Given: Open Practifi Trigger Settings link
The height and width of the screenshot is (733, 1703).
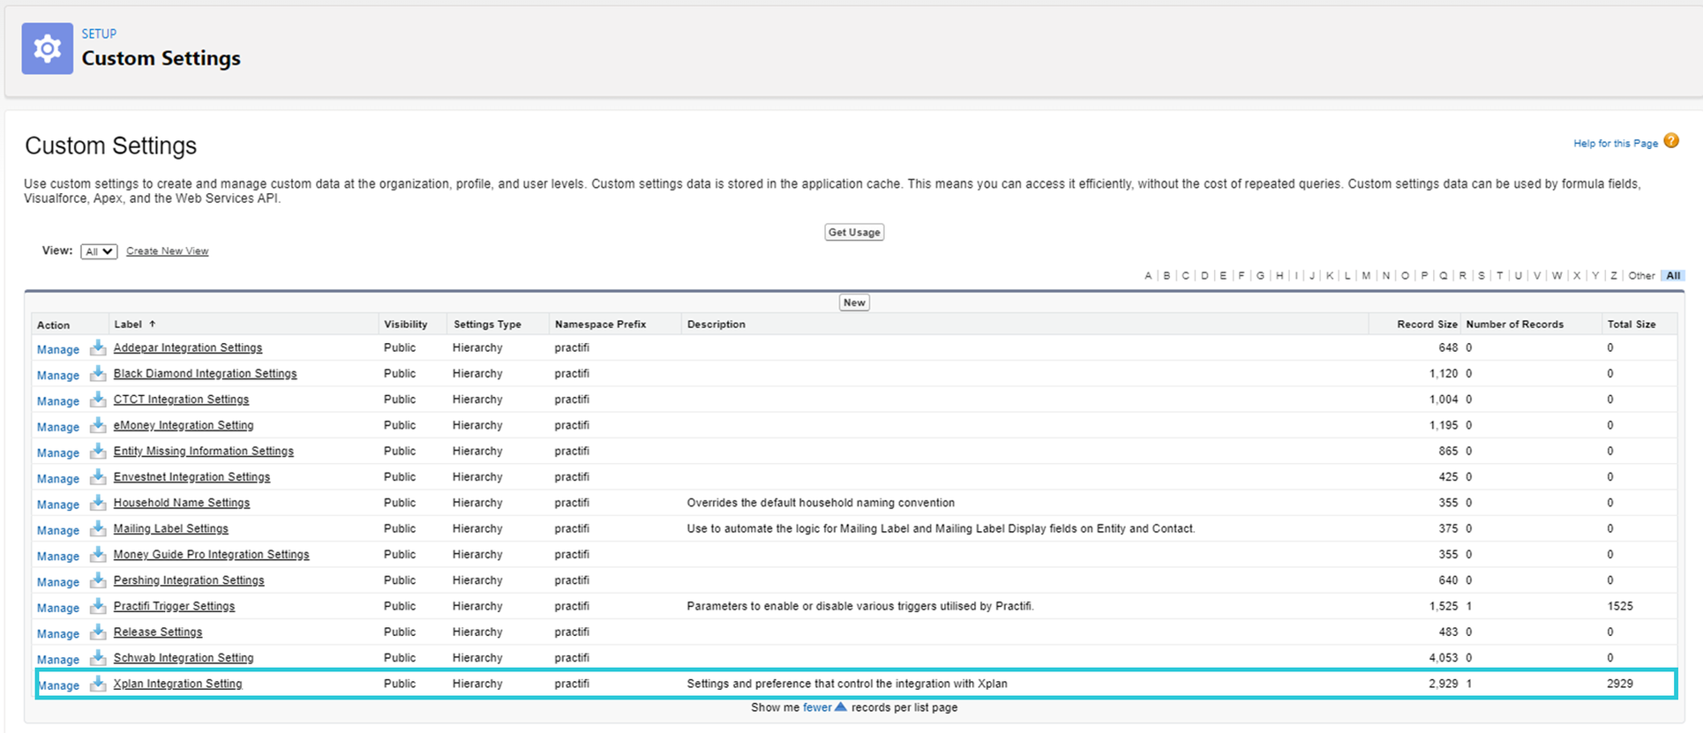Looking at the screenshot, I should (x=175, y=606).
